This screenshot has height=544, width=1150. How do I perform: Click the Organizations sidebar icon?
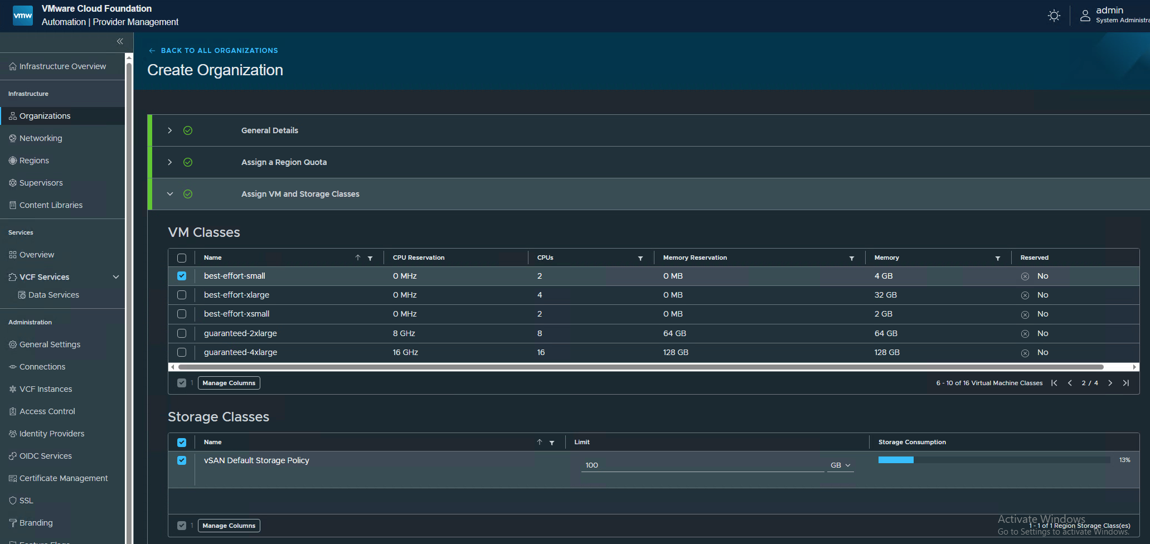click(x=13, y=116)
